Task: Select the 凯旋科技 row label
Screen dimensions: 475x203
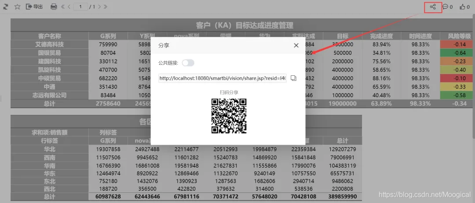Action: [x=50, y=70]
